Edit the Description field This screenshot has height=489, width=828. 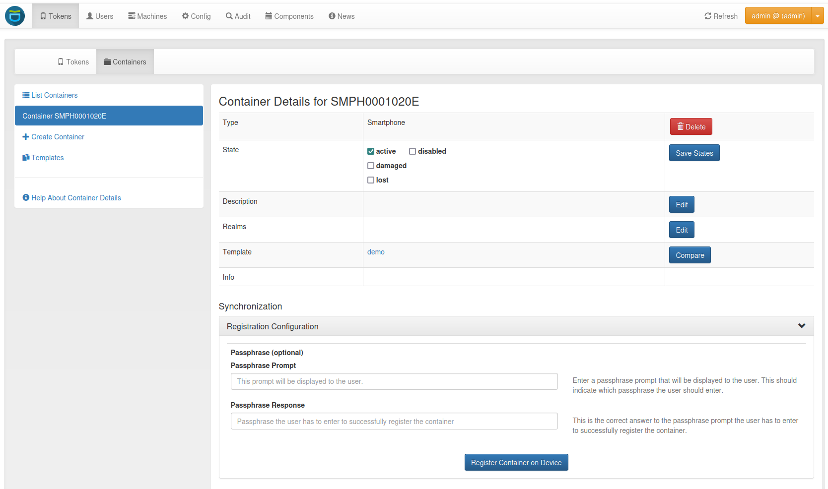coord(682,204)
